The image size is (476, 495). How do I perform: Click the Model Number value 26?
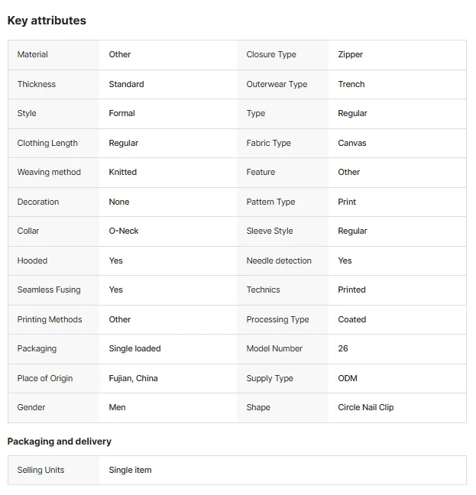(343, 348)
